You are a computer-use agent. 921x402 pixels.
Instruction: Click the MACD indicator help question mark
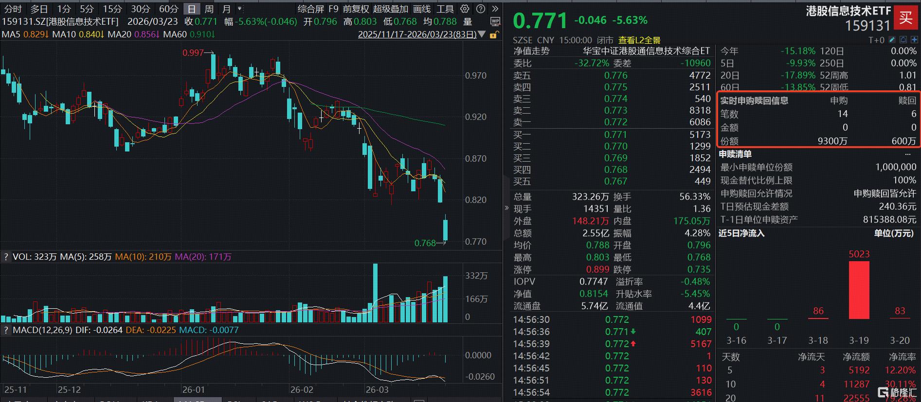click(6, 330)
